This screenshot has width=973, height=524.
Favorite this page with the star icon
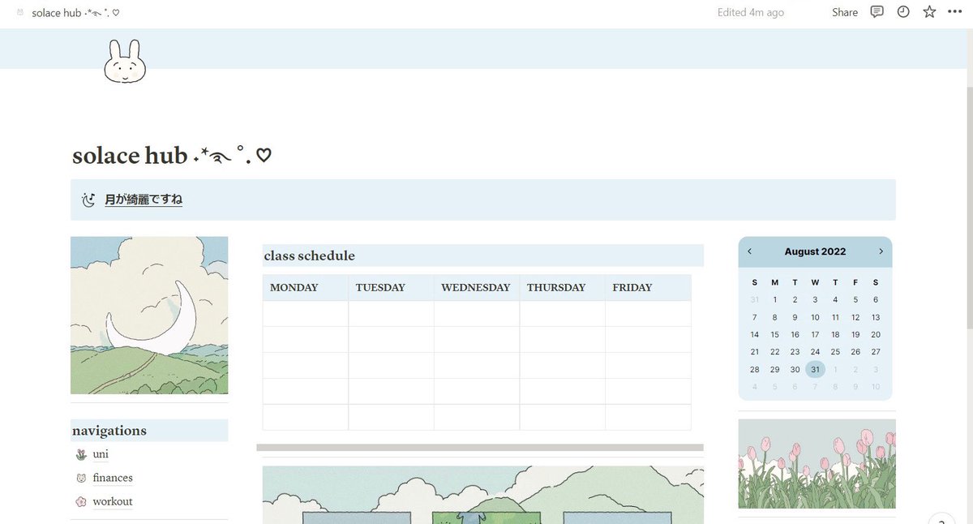929,12
